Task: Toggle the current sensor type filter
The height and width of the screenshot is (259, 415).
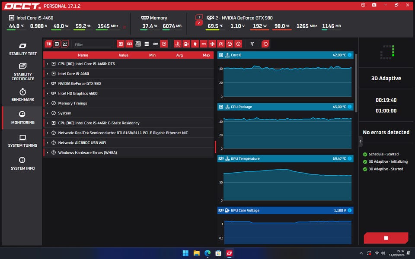Action: 204,44
